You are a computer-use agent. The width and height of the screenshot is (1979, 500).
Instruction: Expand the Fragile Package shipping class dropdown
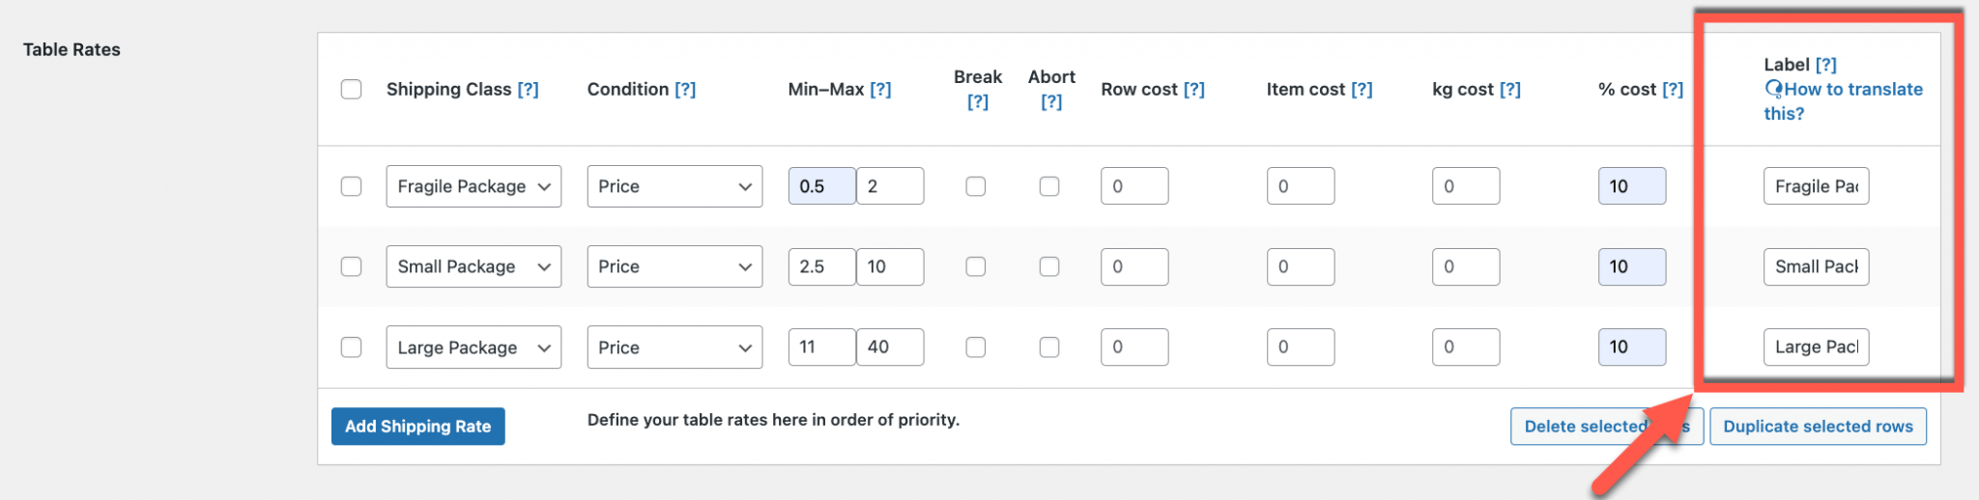coord(473,186)
